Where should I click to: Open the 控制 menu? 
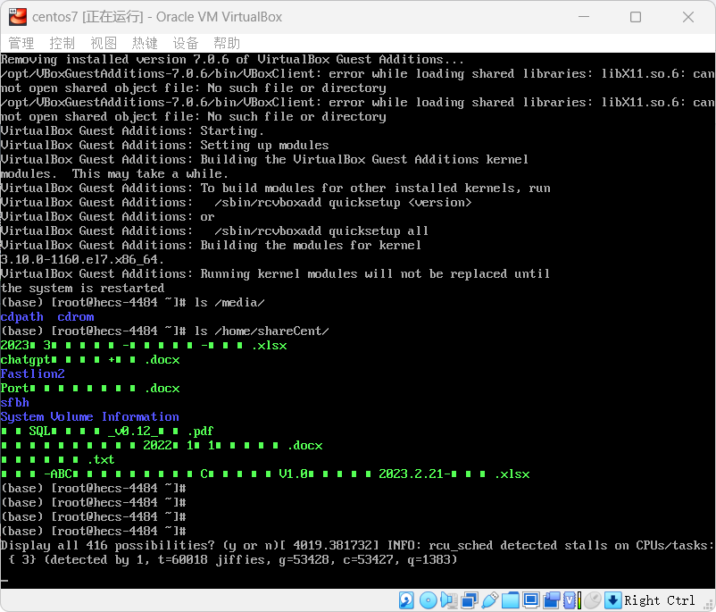(x=62, y=43)
